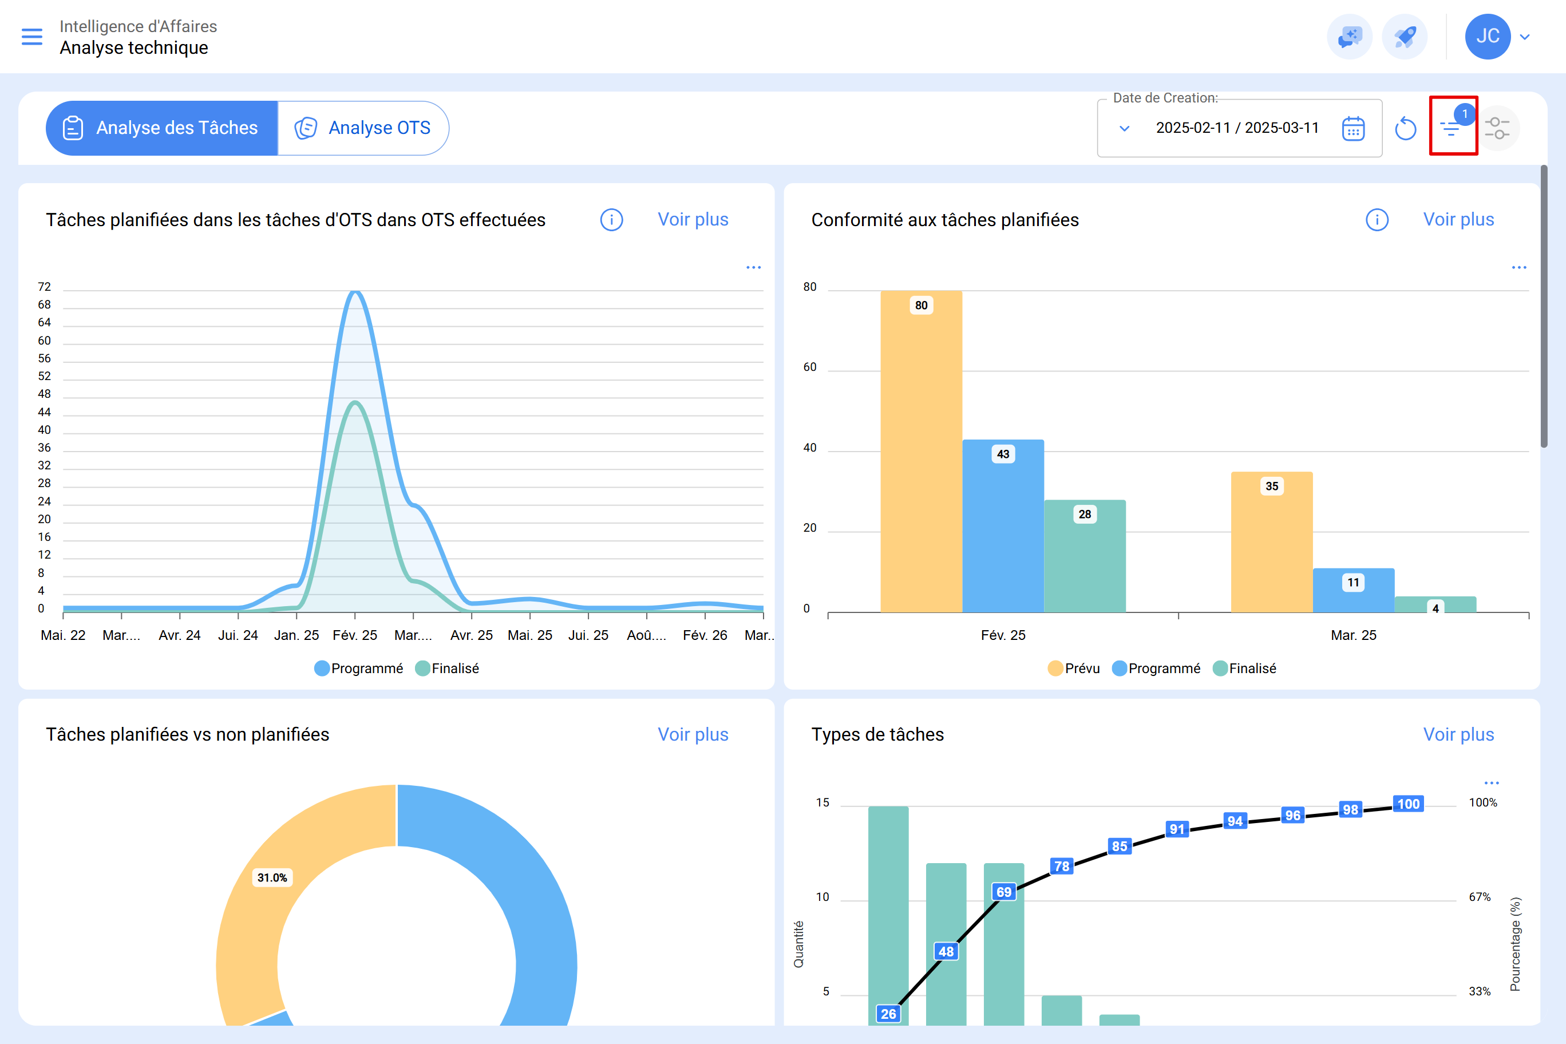Click the vertical page scrollbar

pos(1544,306)
